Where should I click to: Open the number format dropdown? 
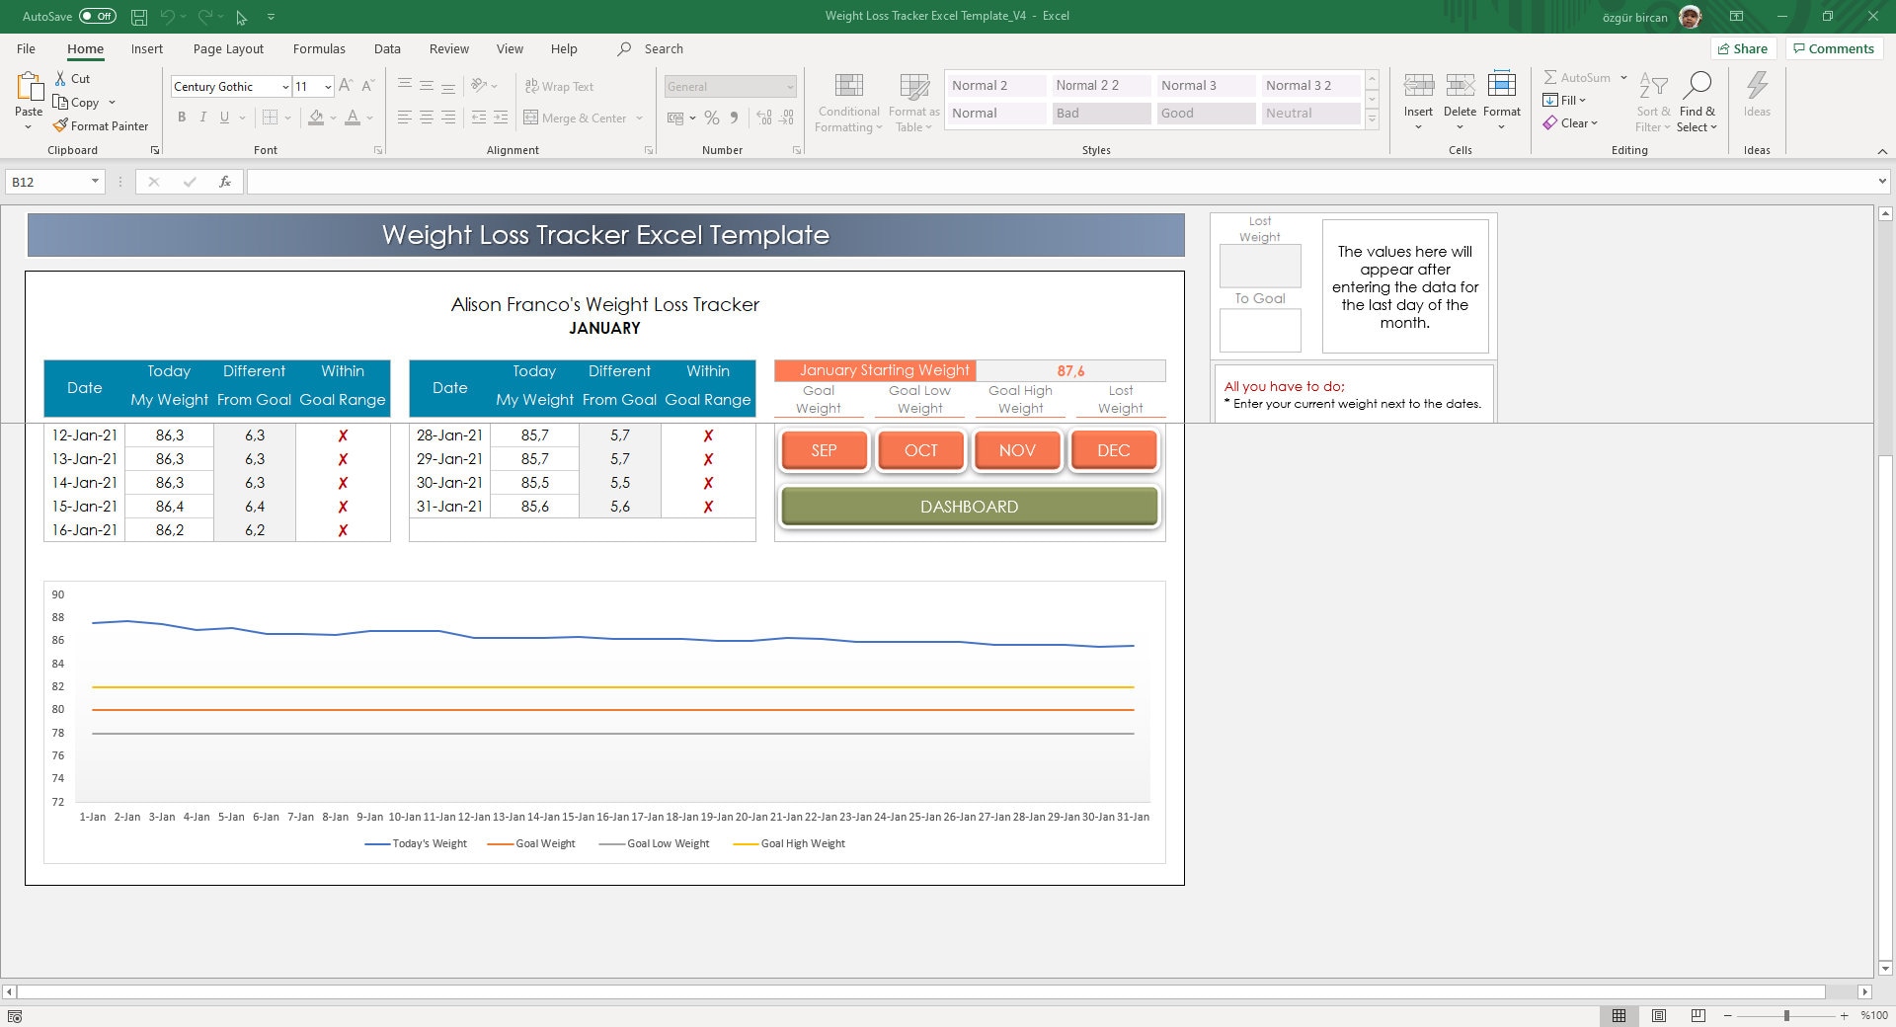pyautogui.click(x=790, y=86)
